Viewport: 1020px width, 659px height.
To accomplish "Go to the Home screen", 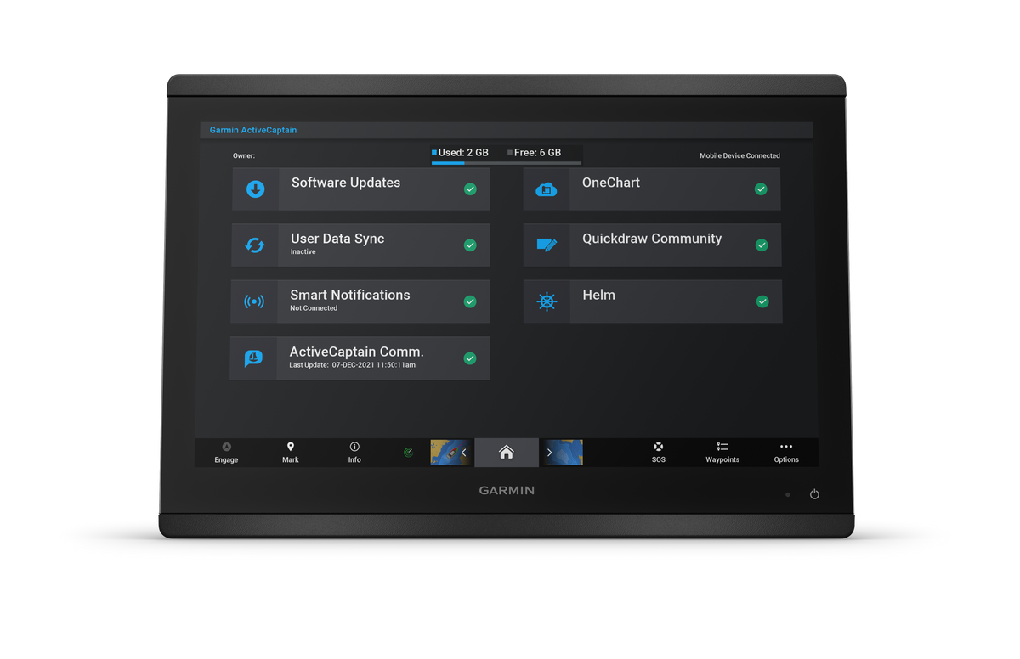I will point(507,453).
